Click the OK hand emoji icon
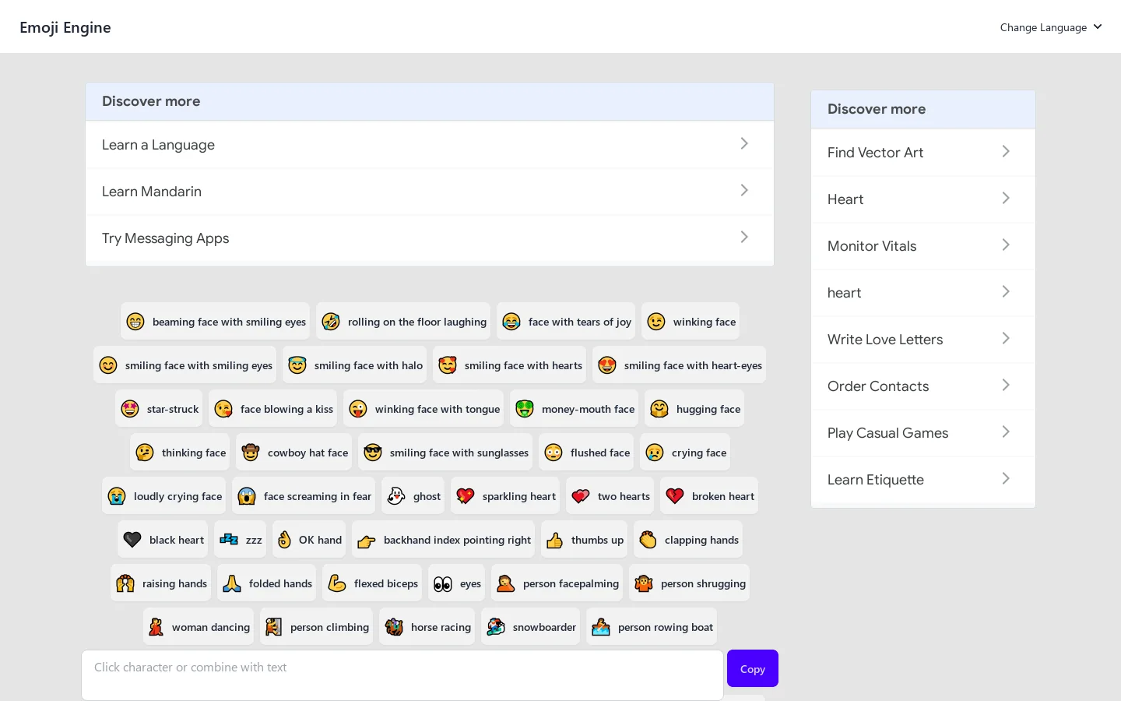Screen dimensions: 1121x701 tap(284, 540)
